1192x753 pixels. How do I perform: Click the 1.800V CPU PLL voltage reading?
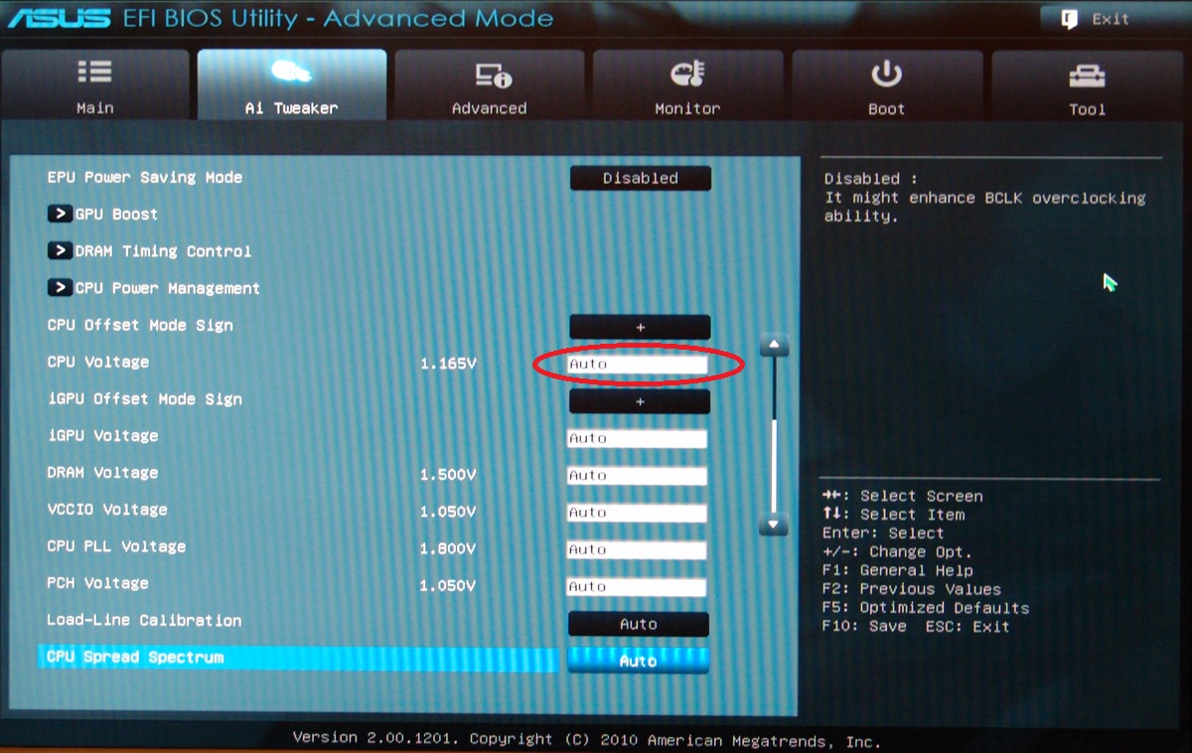(x=448, y=549)
